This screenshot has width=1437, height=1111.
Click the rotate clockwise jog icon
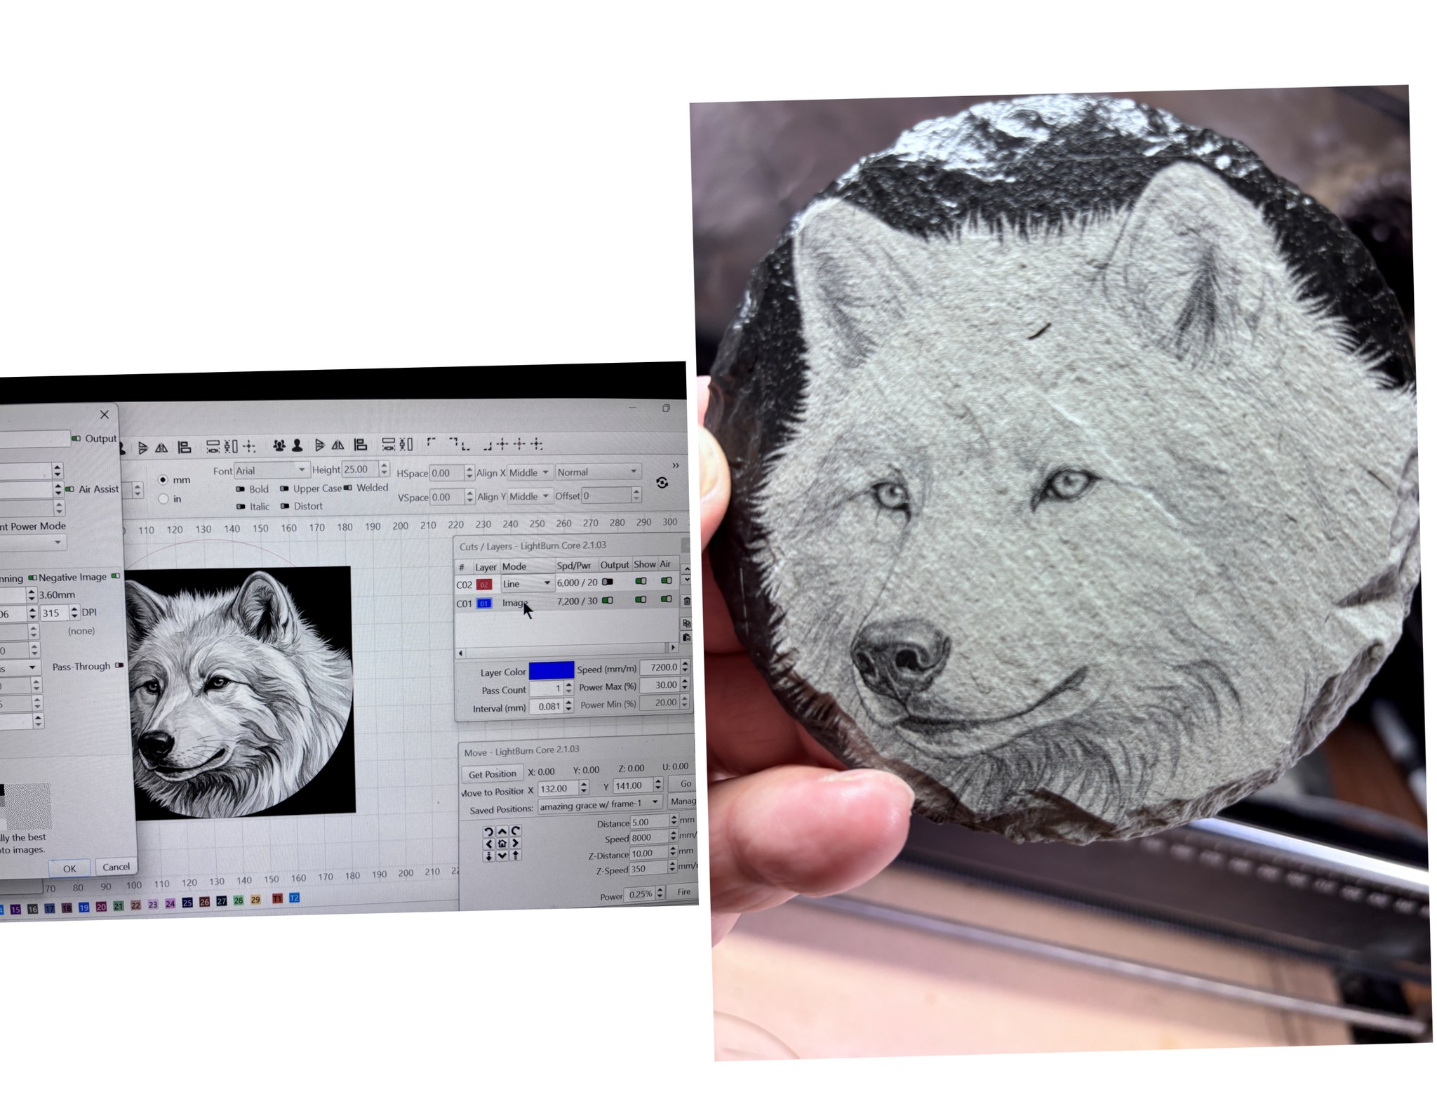[x=516, y=831]
